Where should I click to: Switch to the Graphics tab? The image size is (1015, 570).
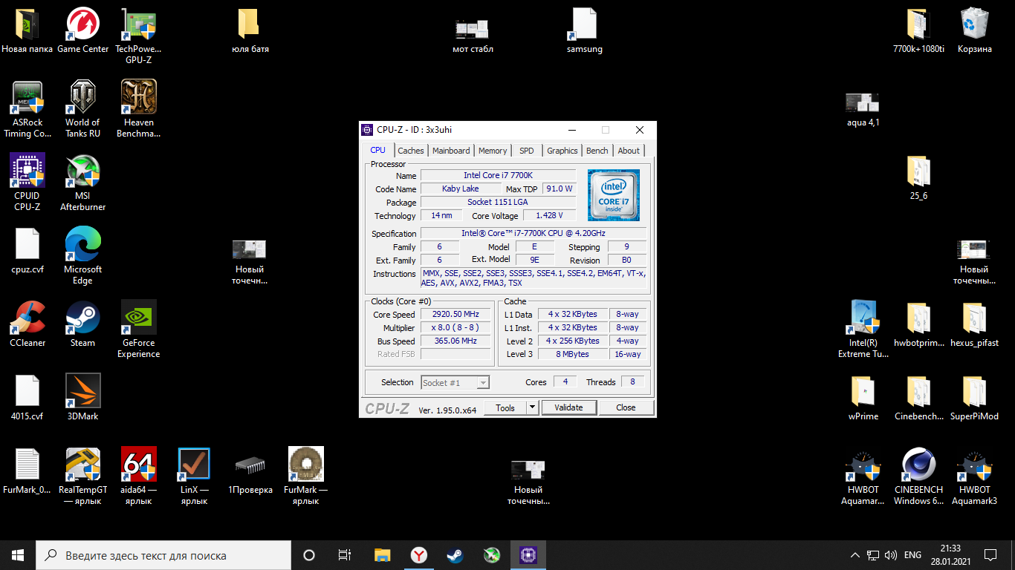(x=562, y=151)
